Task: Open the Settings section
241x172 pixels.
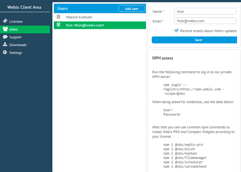Action: point(25,53)
